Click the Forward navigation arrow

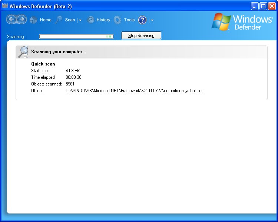click(x=22, y=19)
